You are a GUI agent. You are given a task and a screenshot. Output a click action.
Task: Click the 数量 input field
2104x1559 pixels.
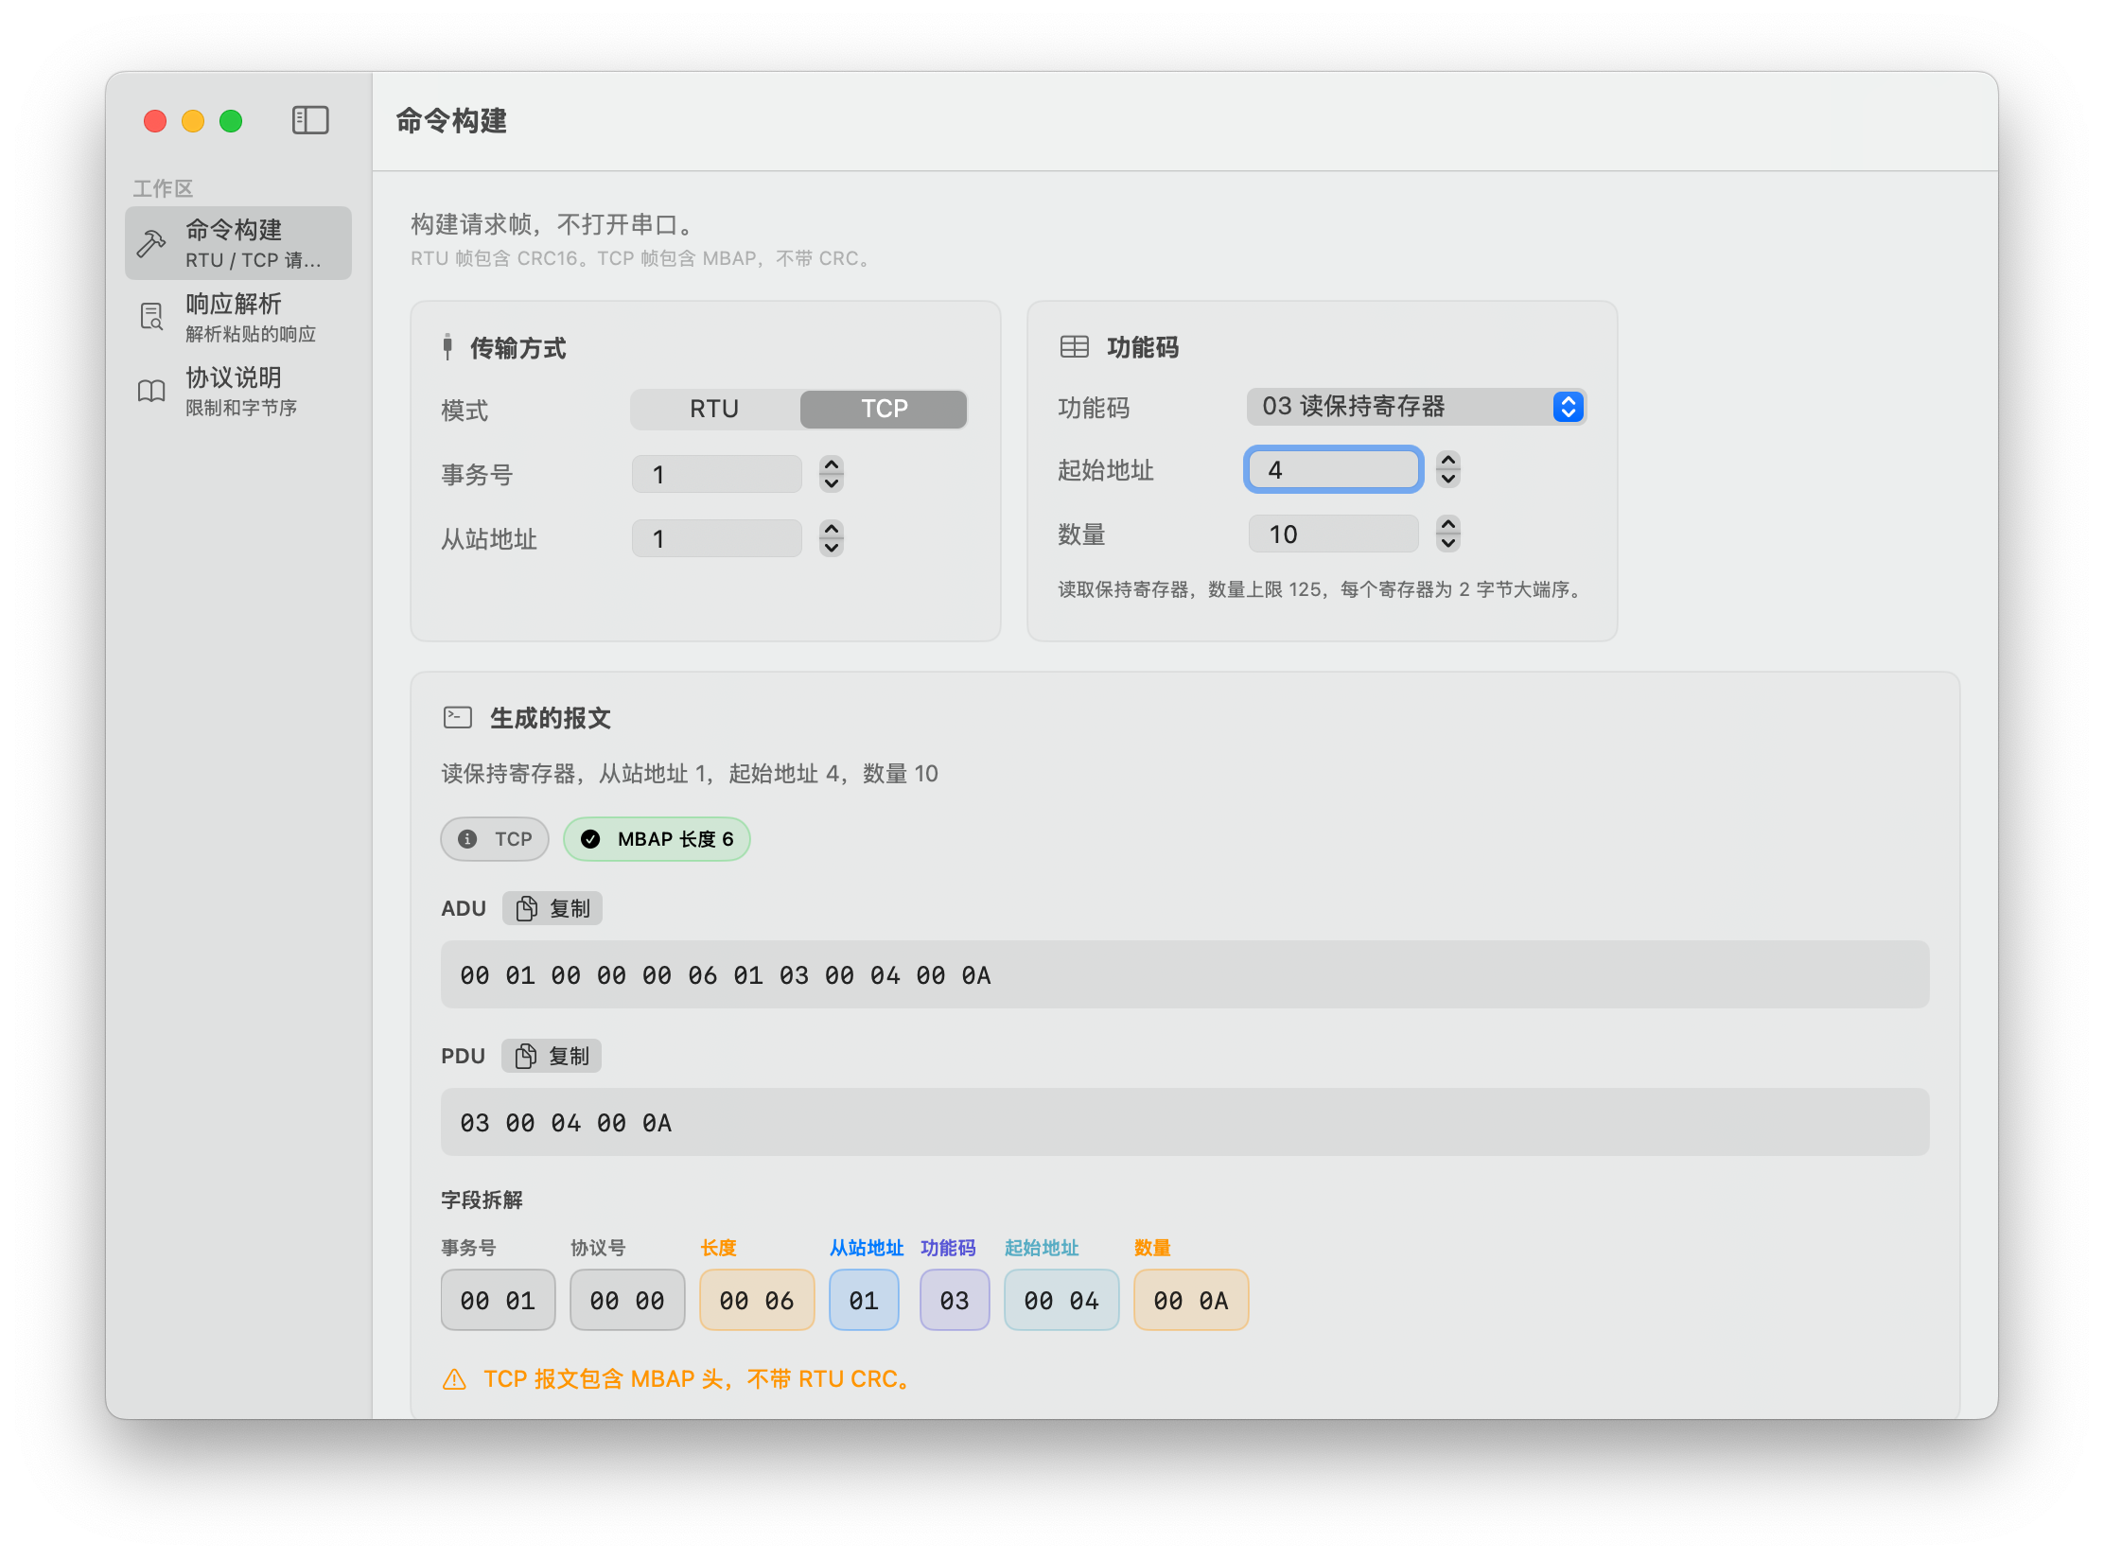click(x=1334, y=534)
